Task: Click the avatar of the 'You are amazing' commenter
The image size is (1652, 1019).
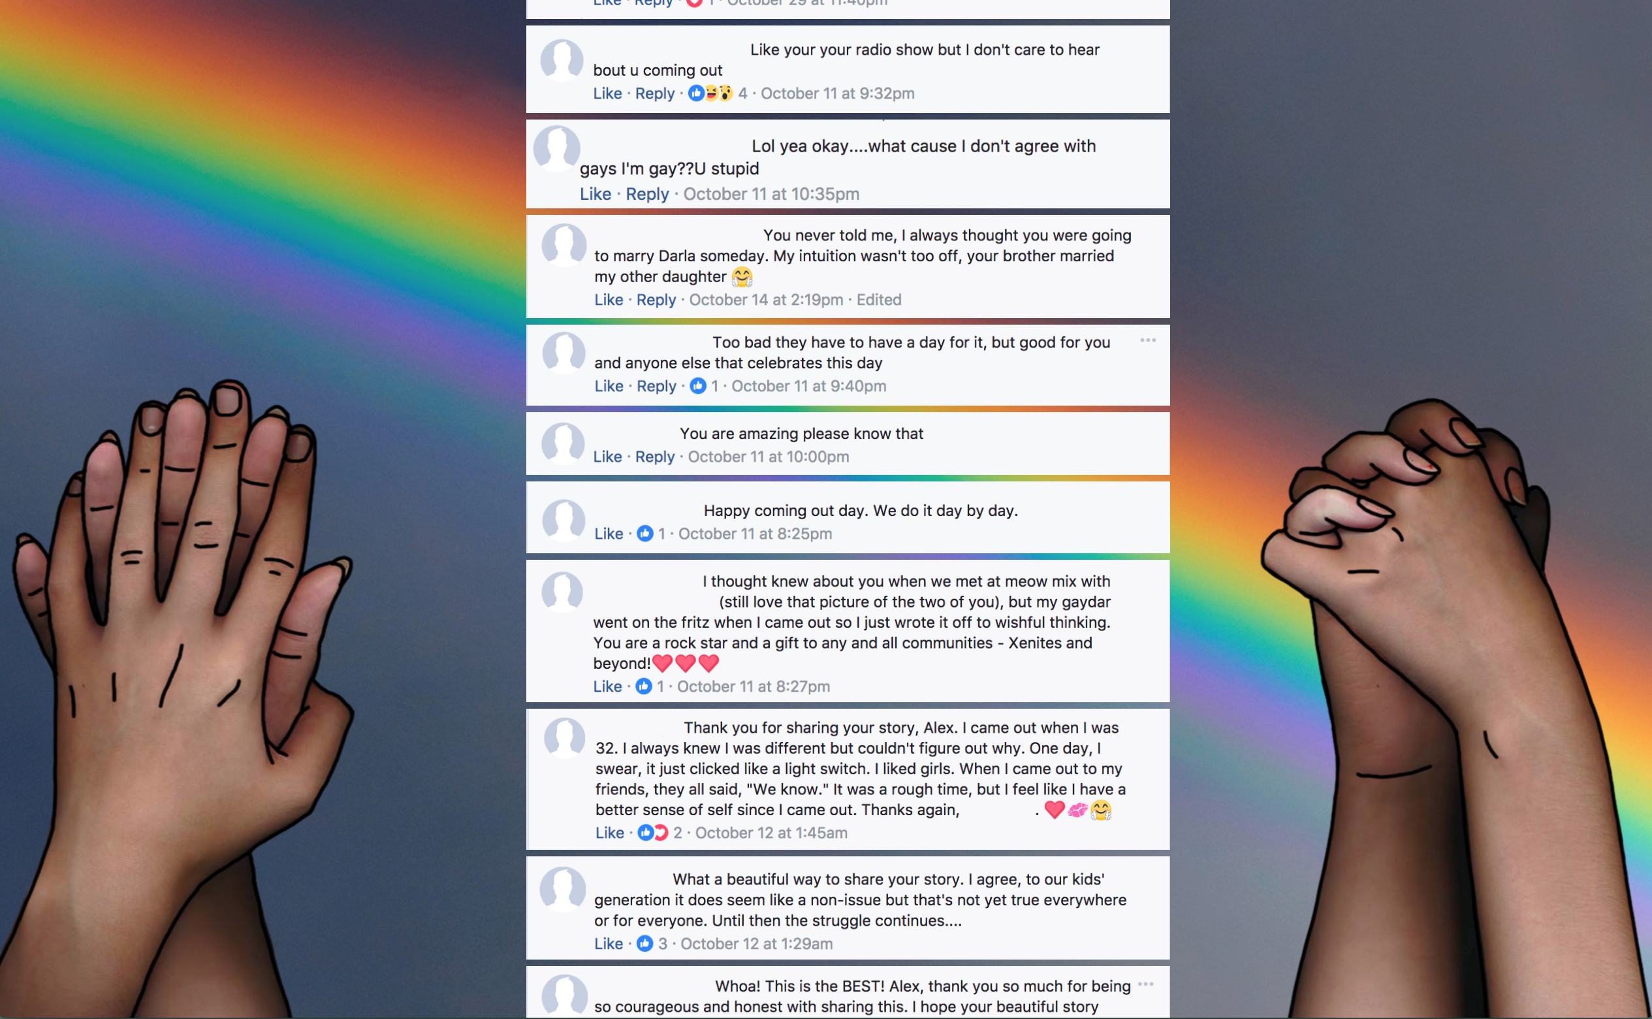Action: point(564,444)
